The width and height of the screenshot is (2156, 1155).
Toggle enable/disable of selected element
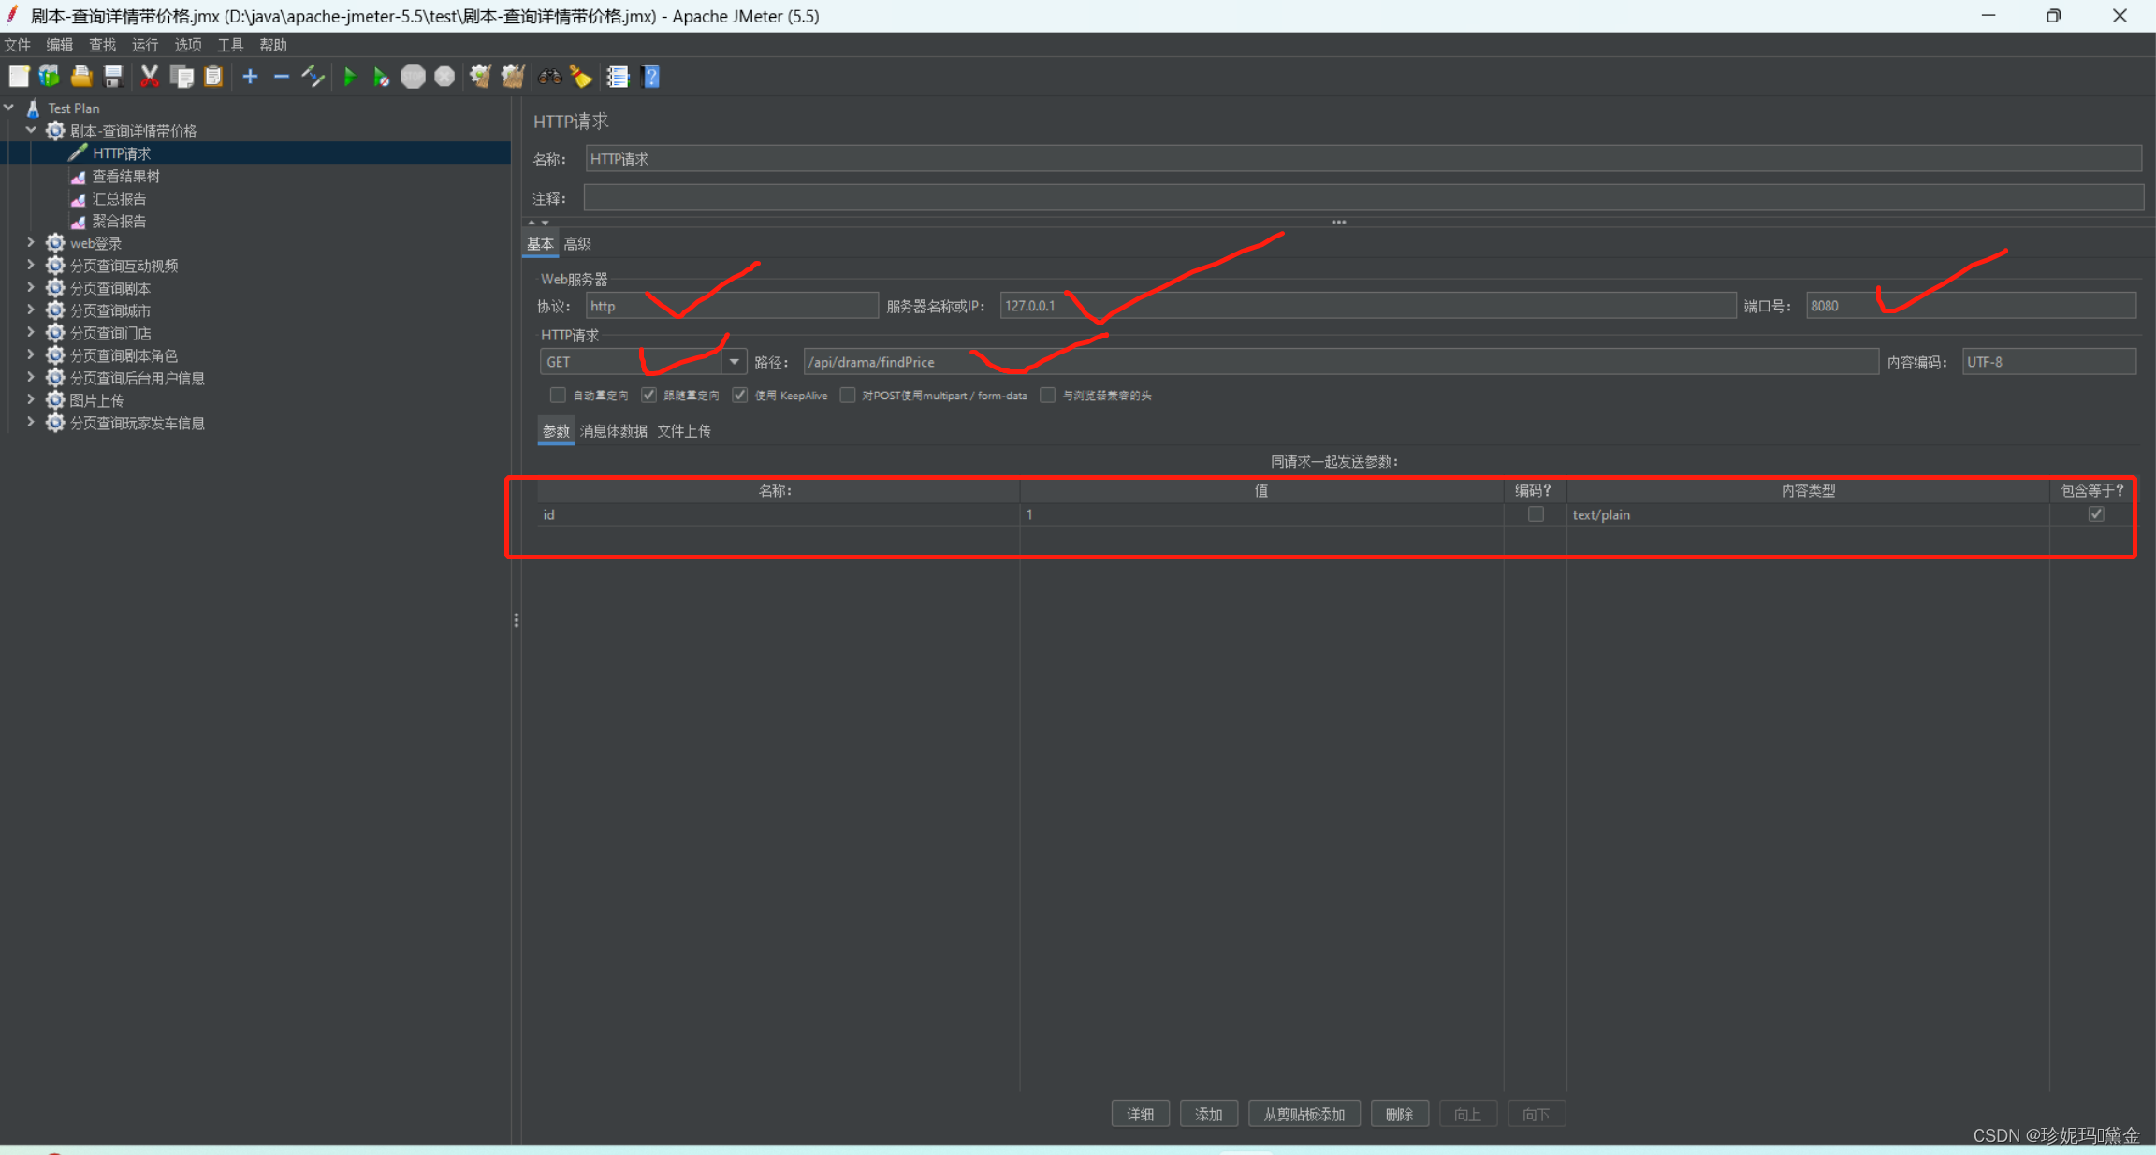click(313, 77)
